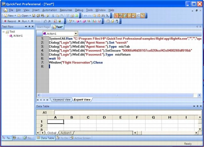Select column header C in Data Table
Viewport: 204px width, 147px height.
coord(88,117)
